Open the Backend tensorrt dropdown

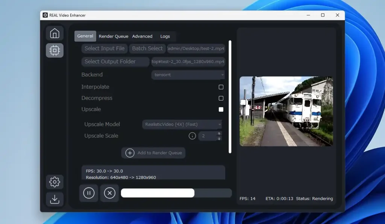pos(188,75)
